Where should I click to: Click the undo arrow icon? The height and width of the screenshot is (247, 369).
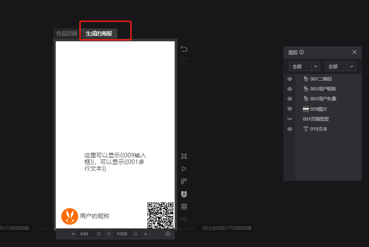(184, 49)
